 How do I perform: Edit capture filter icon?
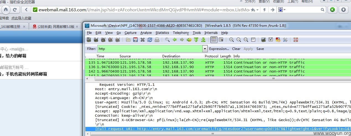click(x=264, y=40)
